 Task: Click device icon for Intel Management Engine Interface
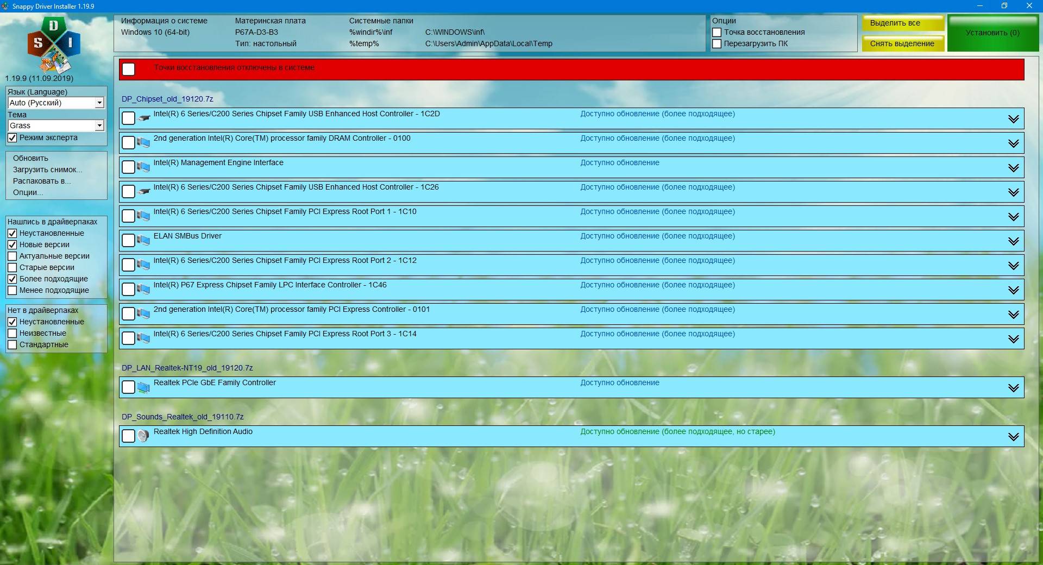[143, 167]
